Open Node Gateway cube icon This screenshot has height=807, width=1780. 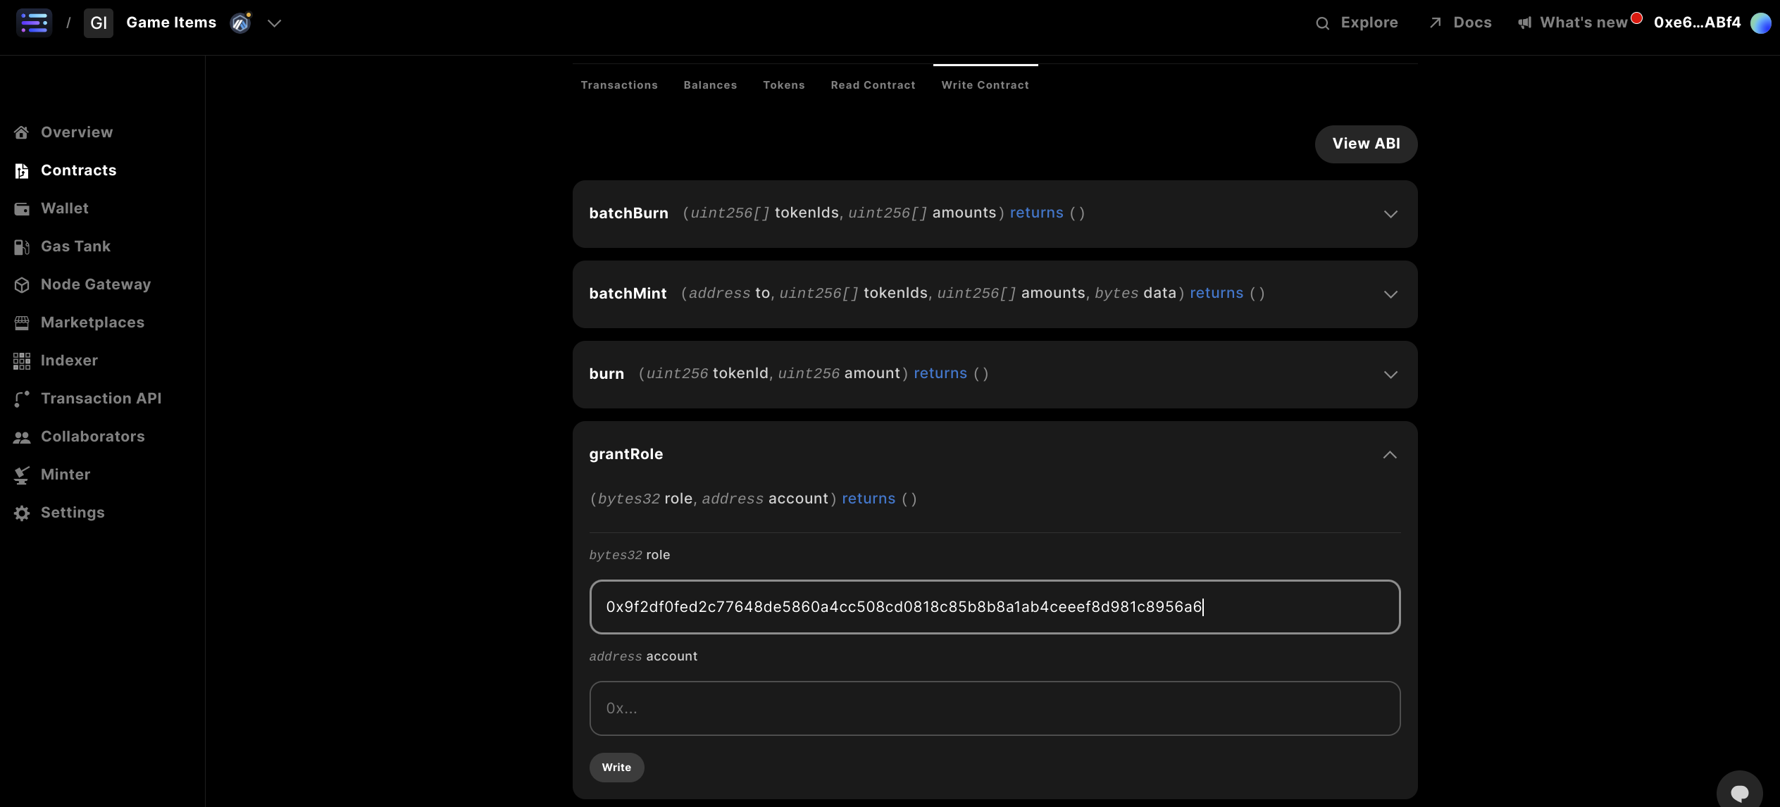pyautogui.click(x=22, y=284)
